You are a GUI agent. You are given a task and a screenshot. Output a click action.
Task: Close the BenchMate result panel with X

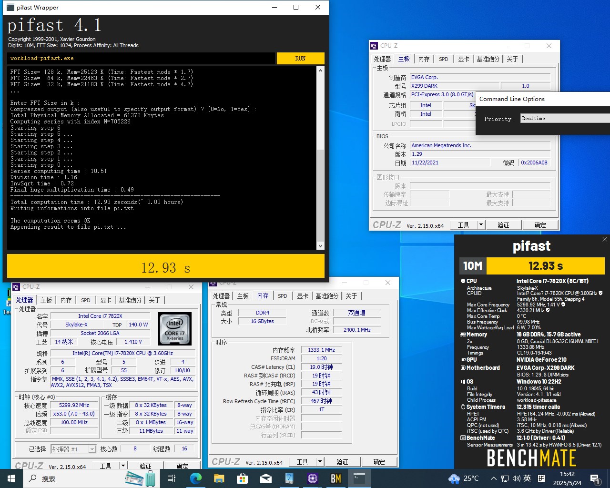pos(604,239)
